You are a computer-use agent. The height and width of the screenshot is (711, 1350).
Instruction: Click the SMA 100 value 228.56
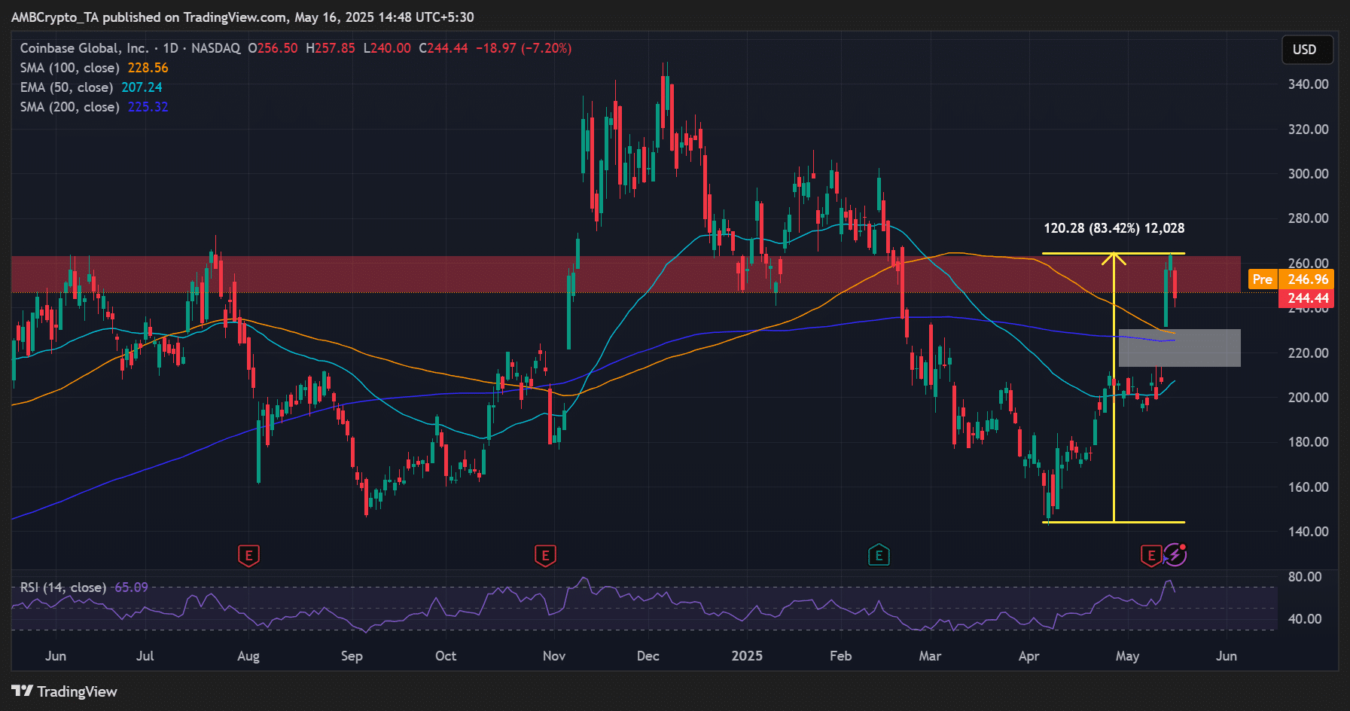[148, 68]
